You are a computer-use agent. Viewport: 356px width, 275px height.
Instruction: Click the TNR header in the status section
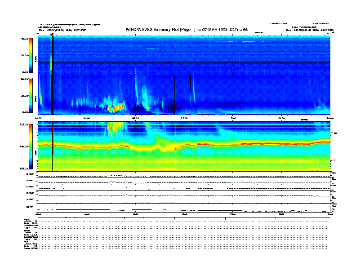26,242
